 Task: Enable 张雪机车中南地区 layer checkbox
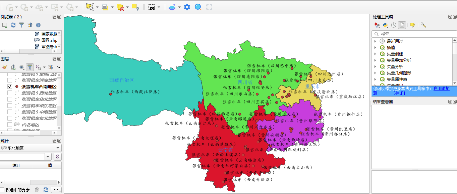point(10,112)
